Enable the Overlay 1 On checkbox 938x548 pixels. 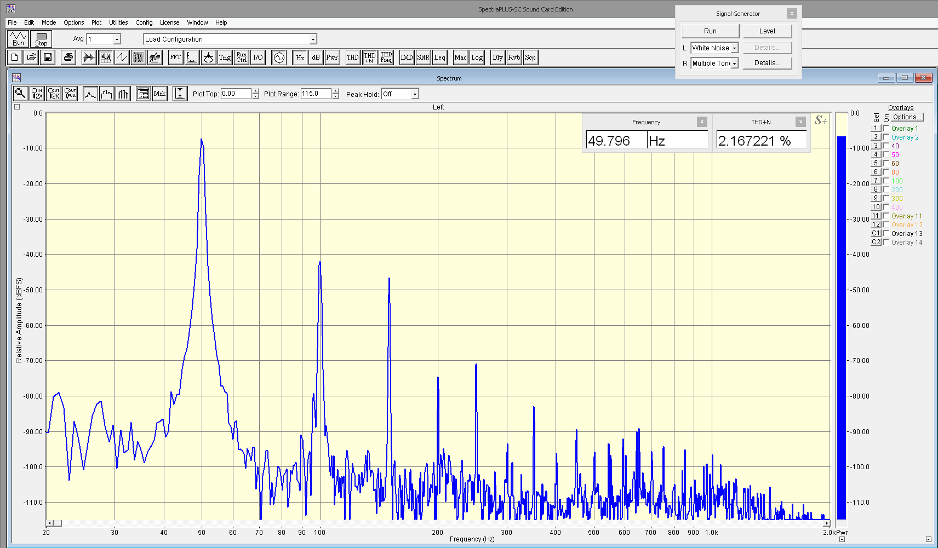[x=886, y=129]
